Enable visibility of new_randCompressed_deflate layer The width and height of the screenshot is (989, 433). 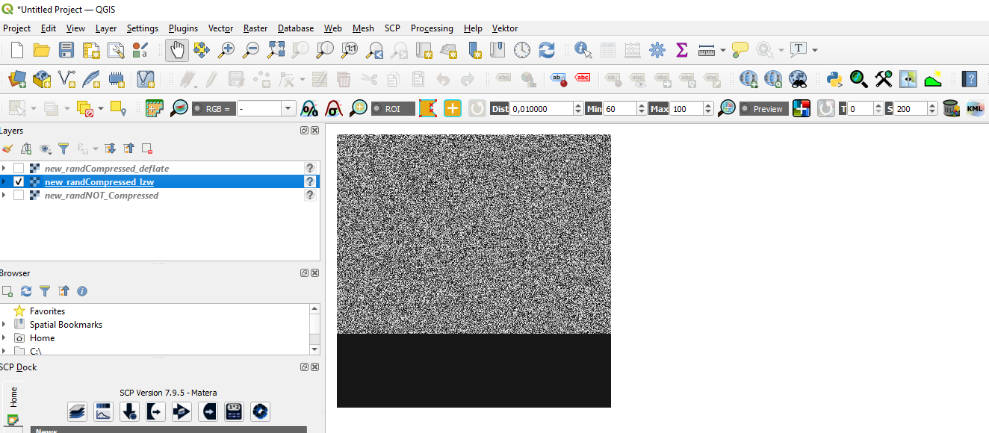(x=19, y=168)
